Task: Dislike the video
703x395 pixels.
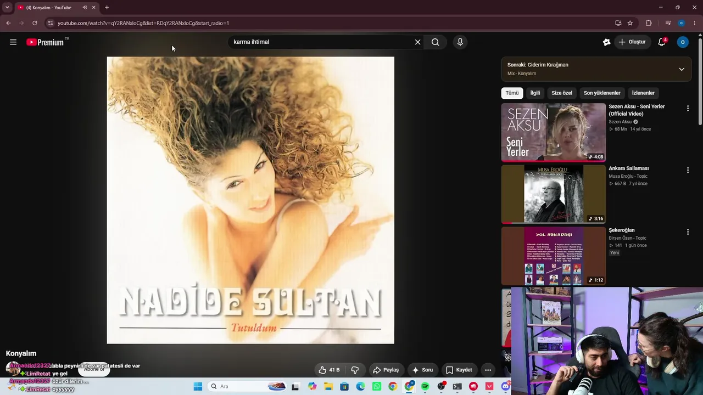Action: click(355, 370)
